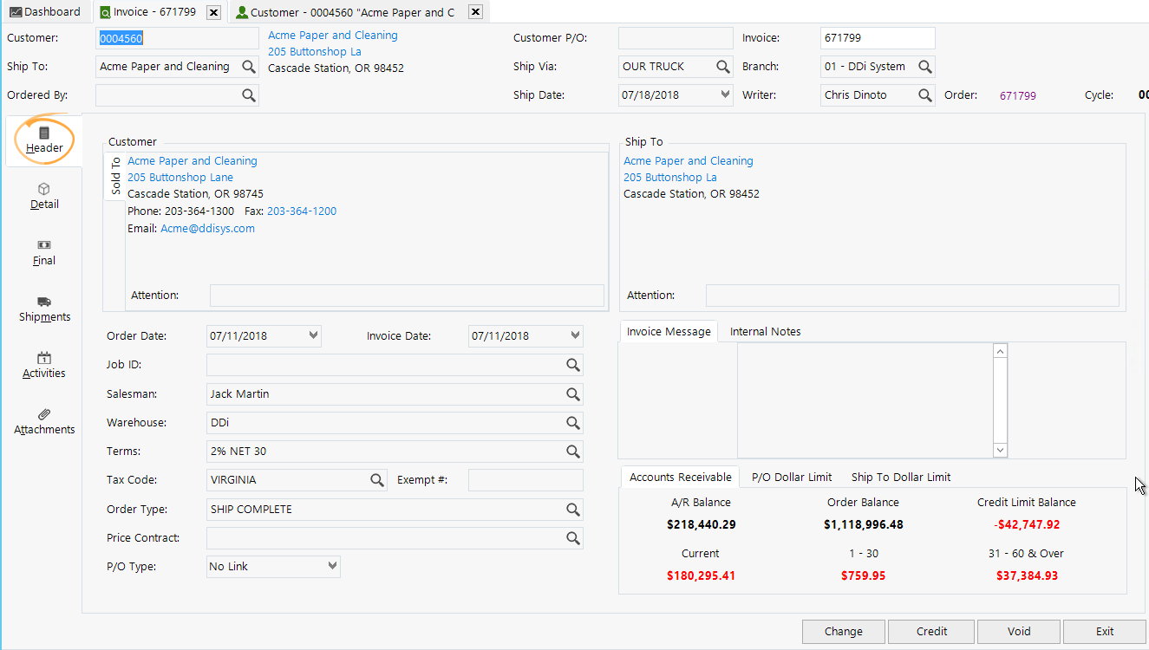Open the Attachments paperclip icon
The height and width of the screenshot is (650, 1149).
click(43, 421)
